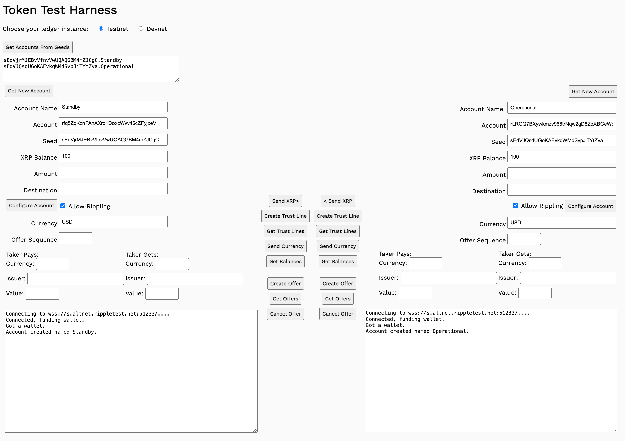This screenshot has height=441, width=625.
Task: Click Get Accounts From Seeds
Action: pos(37,47)
